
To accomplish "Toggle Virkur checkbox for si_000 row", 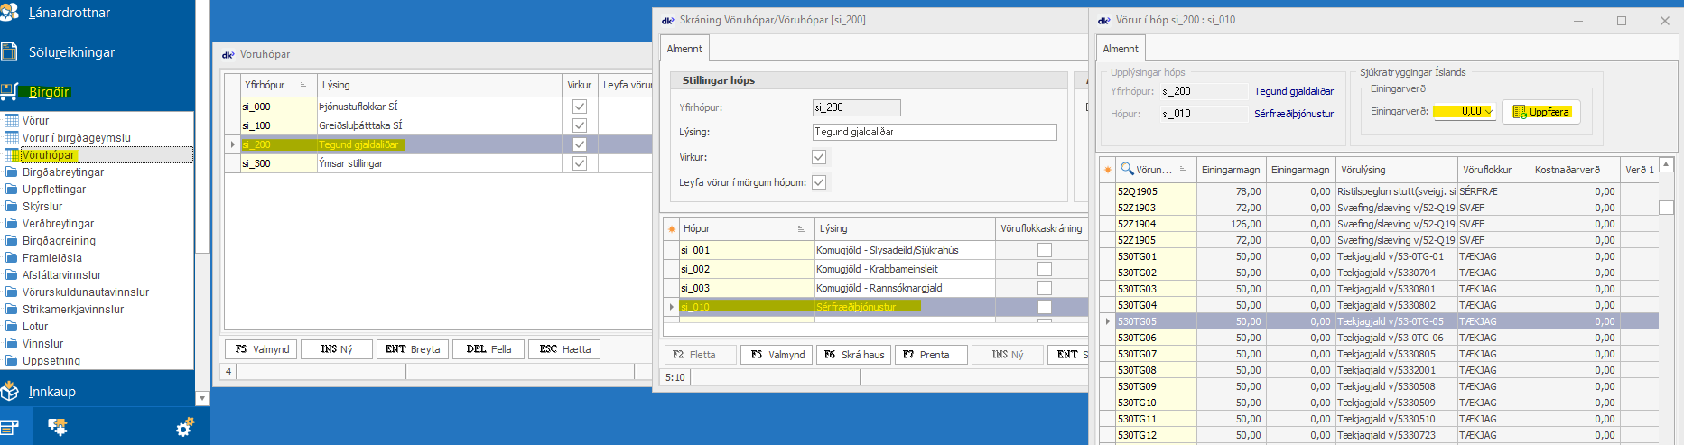I will tap(580, 107).
